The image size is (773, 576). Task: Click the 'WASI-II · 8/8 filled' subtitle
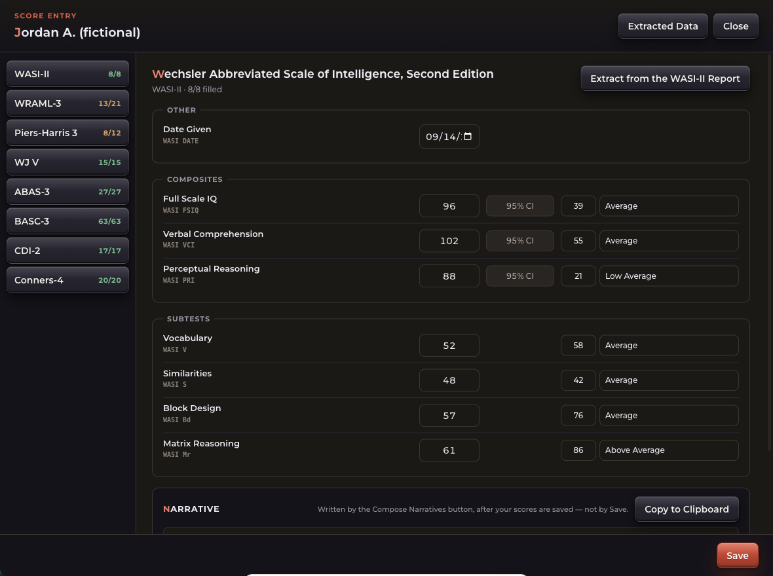(x=187, y=89)
